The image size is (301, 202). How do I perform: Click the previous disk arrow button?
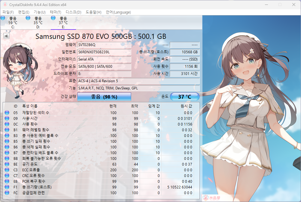(6, 36)
